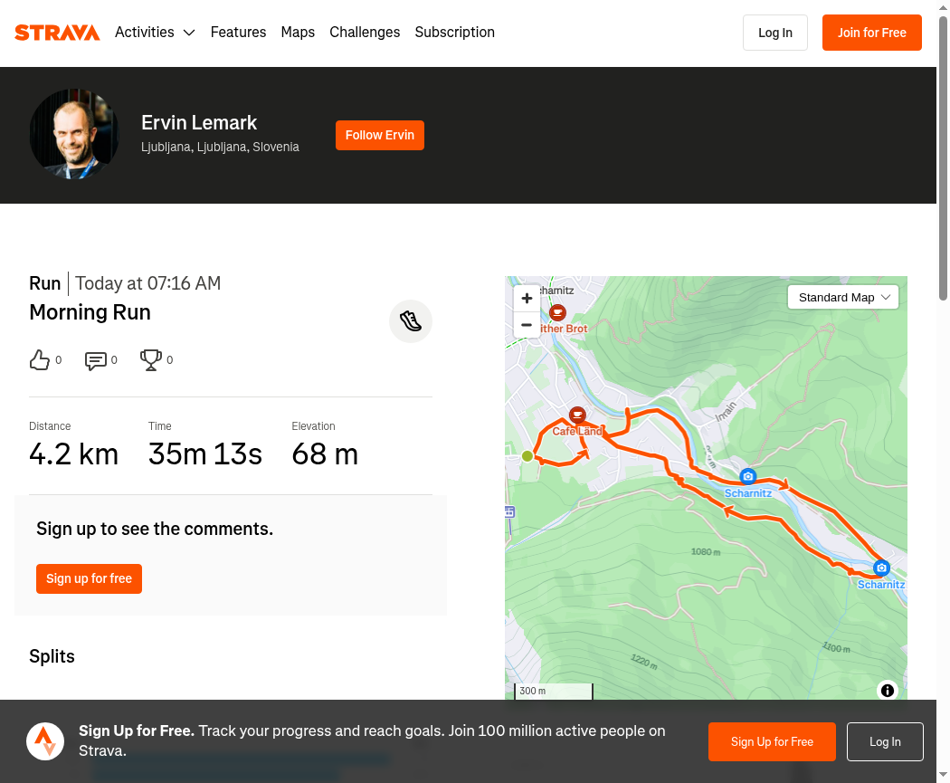This screenshot has width=950, height=783.
Task: Open the map info icon
Action: pyautogui.click(x=887, y=691)
